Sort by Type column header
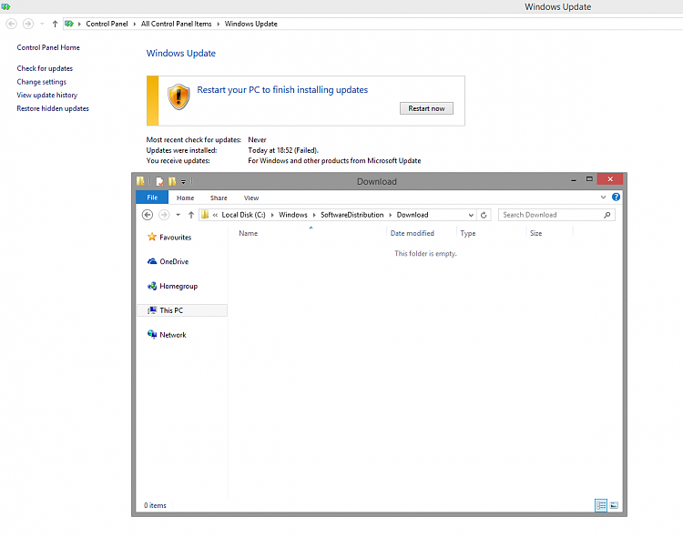The width and height of the screenshot is (683, 537). 468,233
